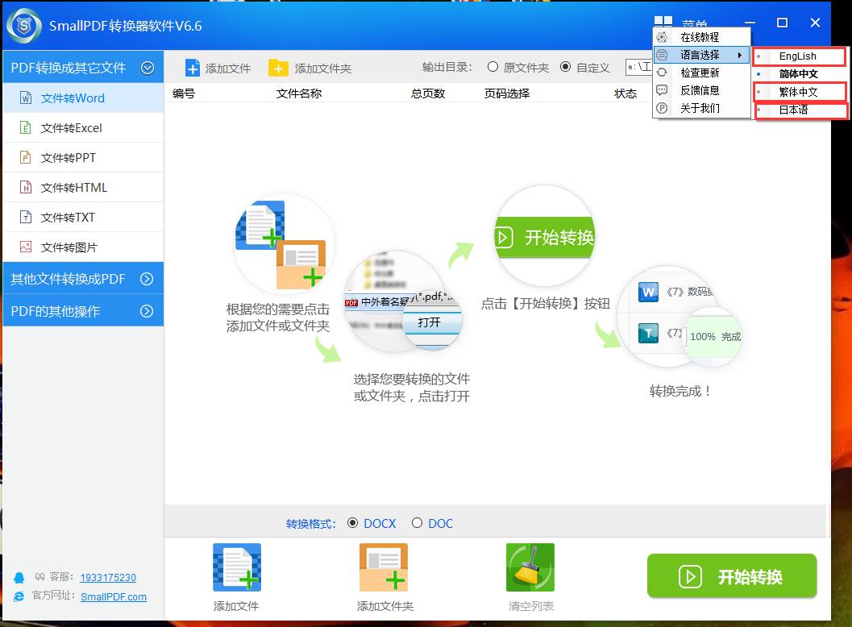Open the SmallPDF.com website link

tap(114, 596)
